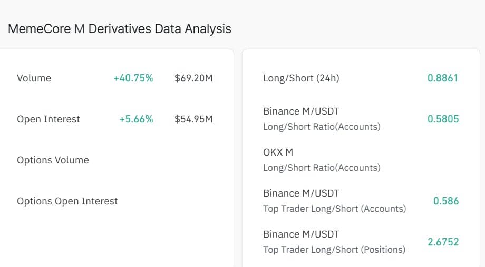
Task: Click Top Trader Long/Short (Positions) label
Action: click(334, 250)
